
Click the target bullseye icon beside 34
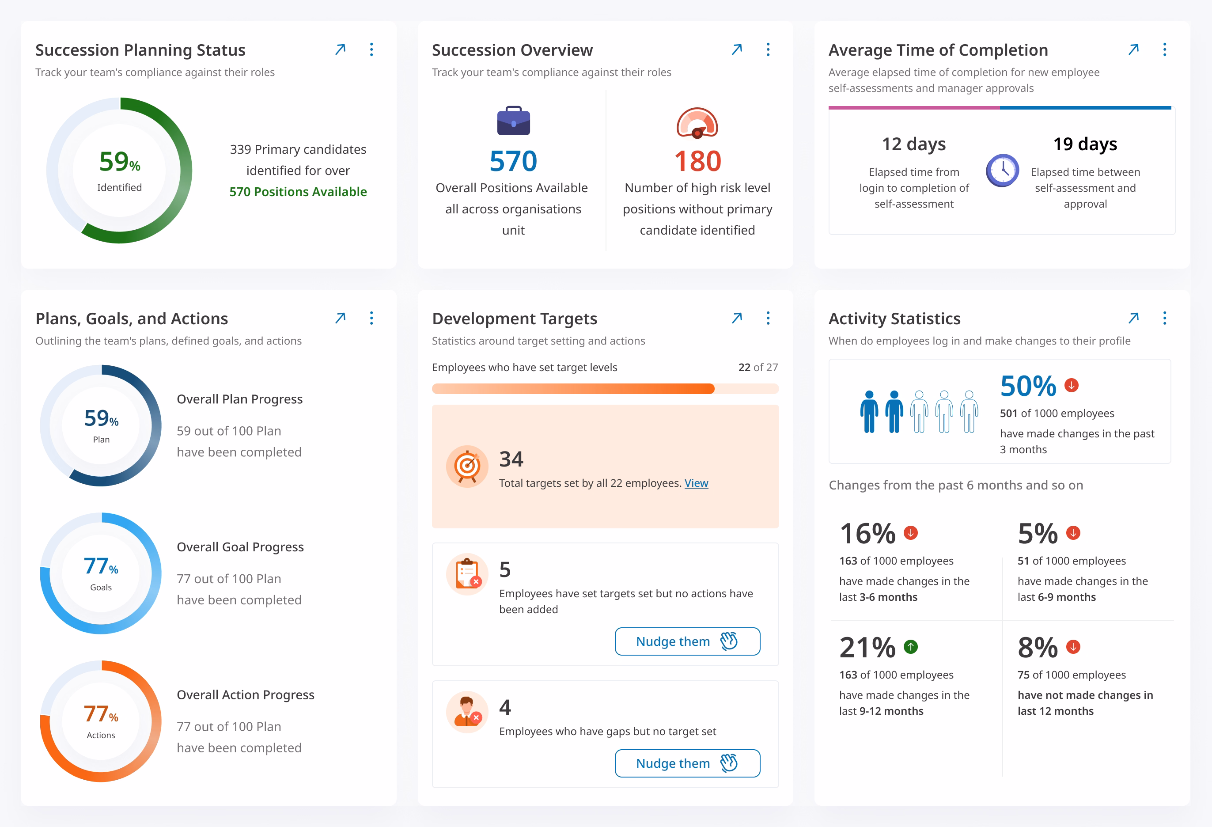pos(467,466)
